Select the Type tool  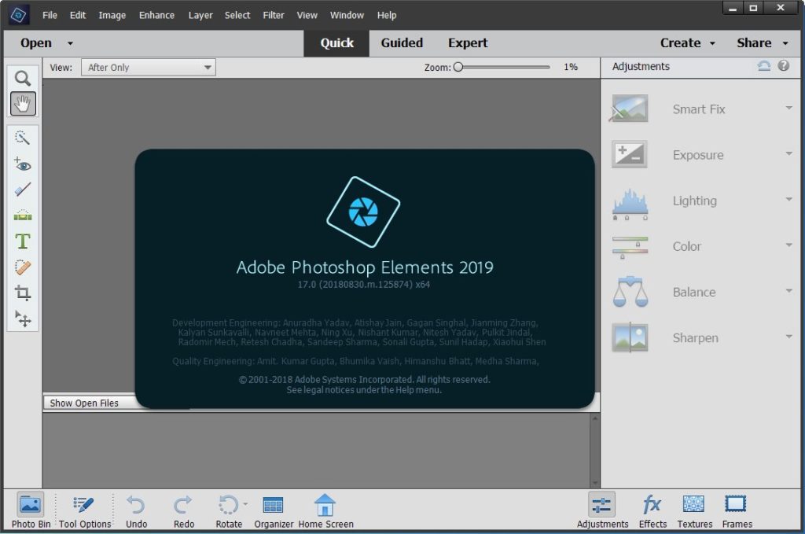pyautogui.click(x=22, y=241)
